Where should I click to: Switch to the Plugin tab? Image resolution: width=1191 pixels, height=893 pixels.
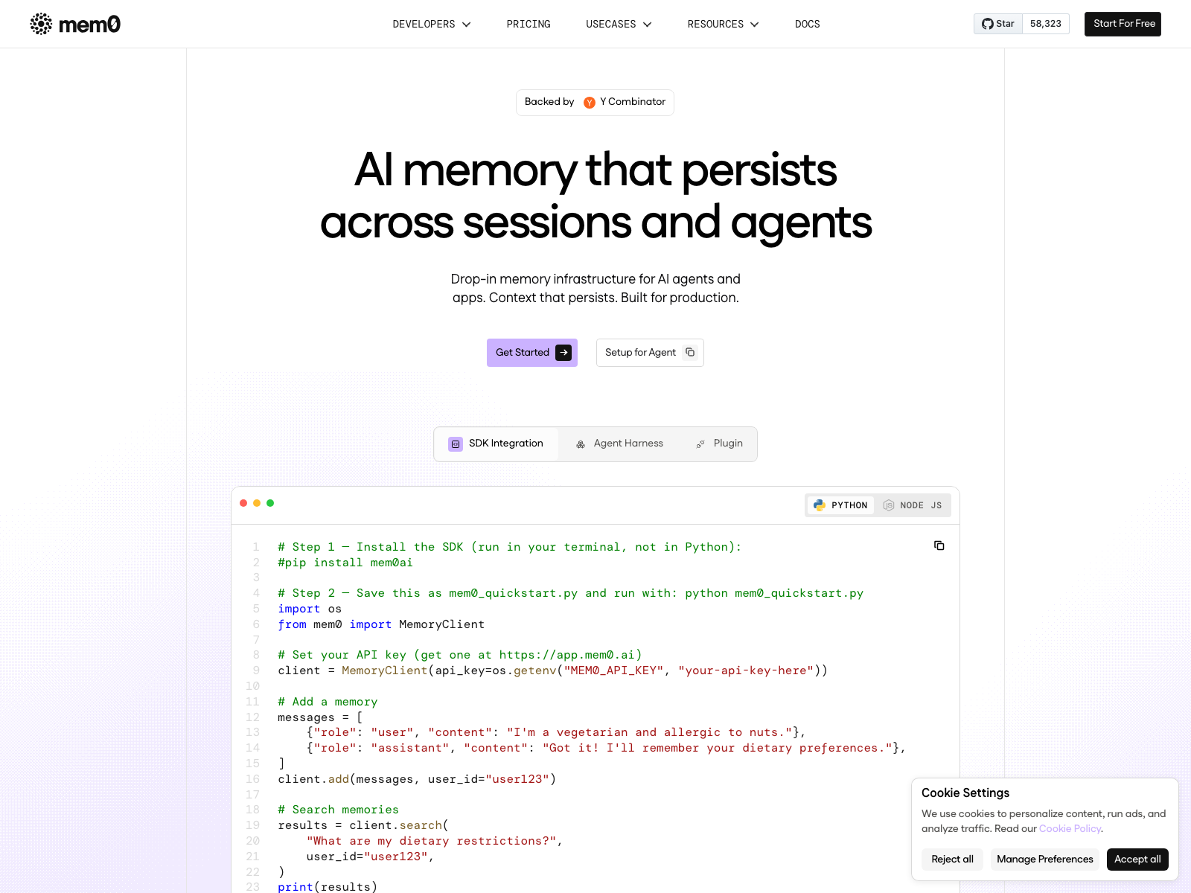tap(719, 444)
